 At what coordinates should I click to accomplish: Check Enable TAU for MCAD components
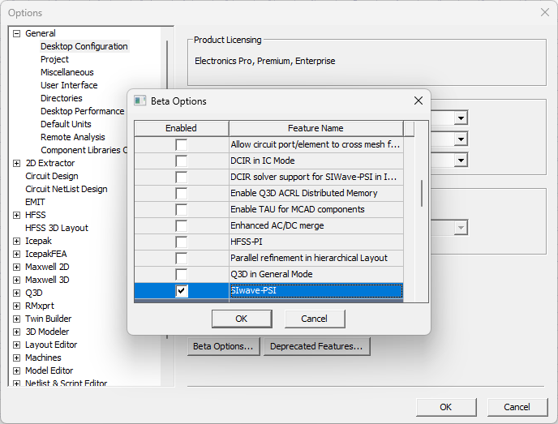(x=181, y=209)
